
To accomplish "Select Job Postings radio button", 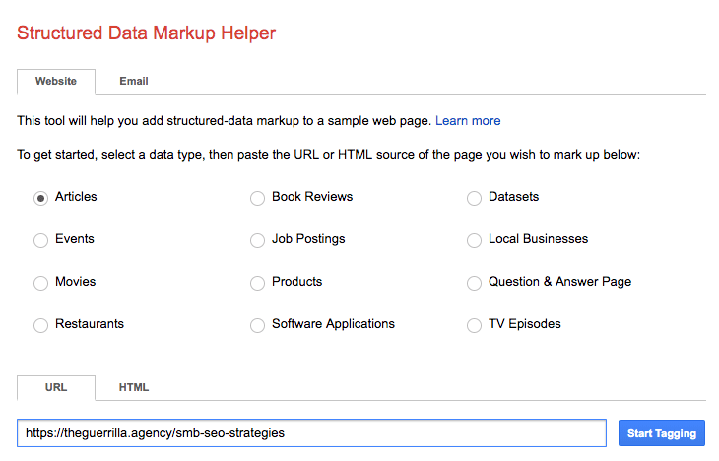I will (x=257, y=240).
